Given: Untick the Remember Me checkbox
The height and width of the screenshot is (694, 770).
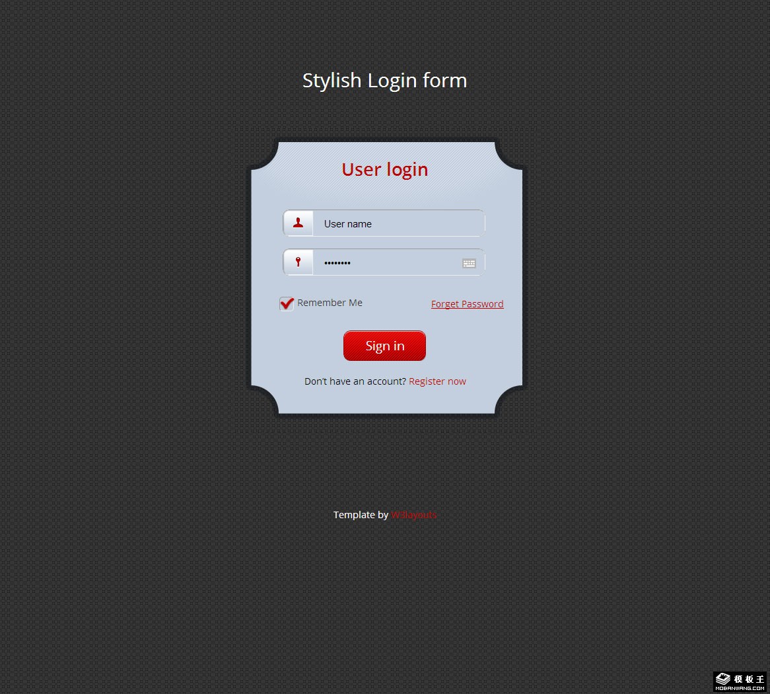Looking at the screenshot, I should pyautogui.click(x=287, y=303).
